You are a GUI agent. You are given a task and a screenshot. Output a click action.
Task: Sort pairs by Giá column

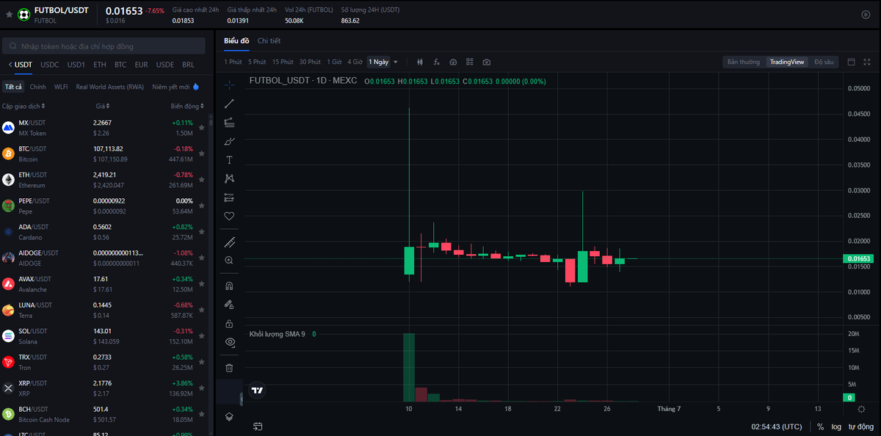pos(104,106)
